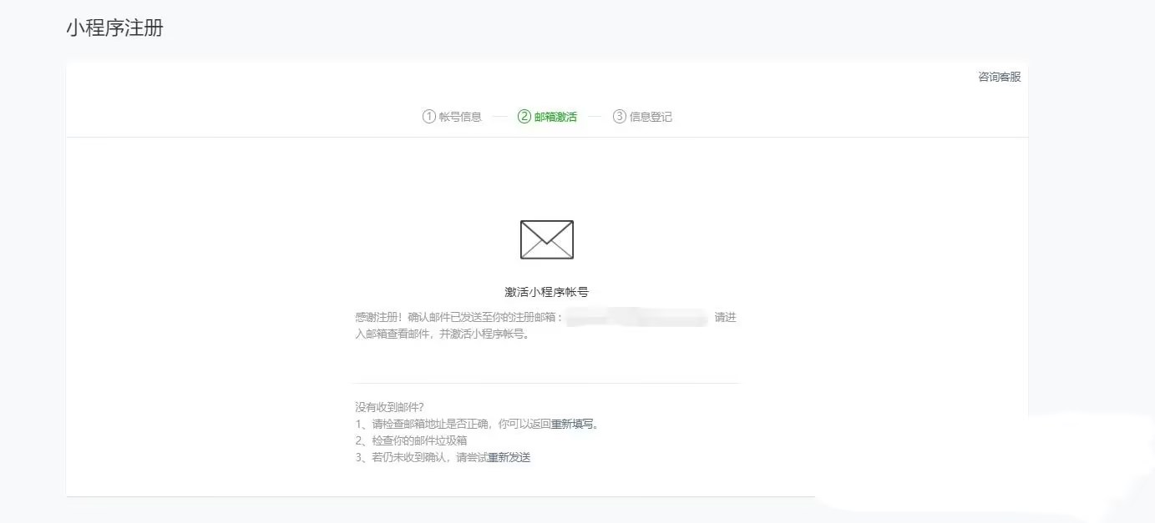Viewport: 1155px width, 523px height.
Task: Click the envelope mail icon
Action: [547, 239]
